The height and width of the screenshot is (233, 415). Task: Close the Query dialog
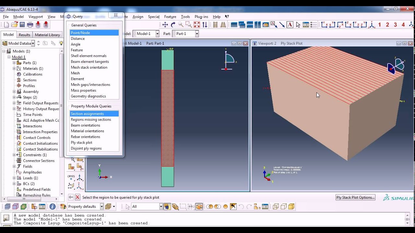(x=116, y=15)
